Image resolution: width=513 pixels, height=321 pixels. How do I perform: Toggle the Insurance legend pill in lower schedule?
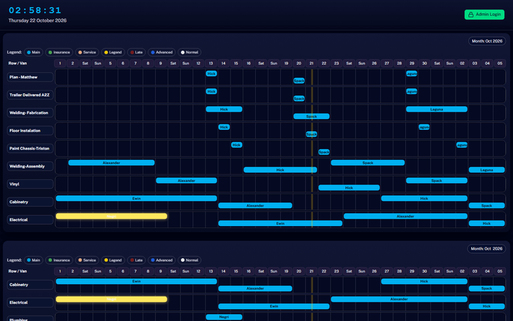tap(59, 260)
